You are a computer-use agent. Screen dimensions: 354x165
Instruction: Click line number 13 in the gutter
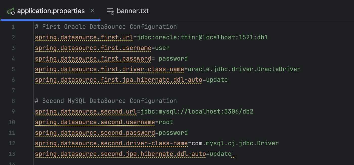[x=12, y=154]
